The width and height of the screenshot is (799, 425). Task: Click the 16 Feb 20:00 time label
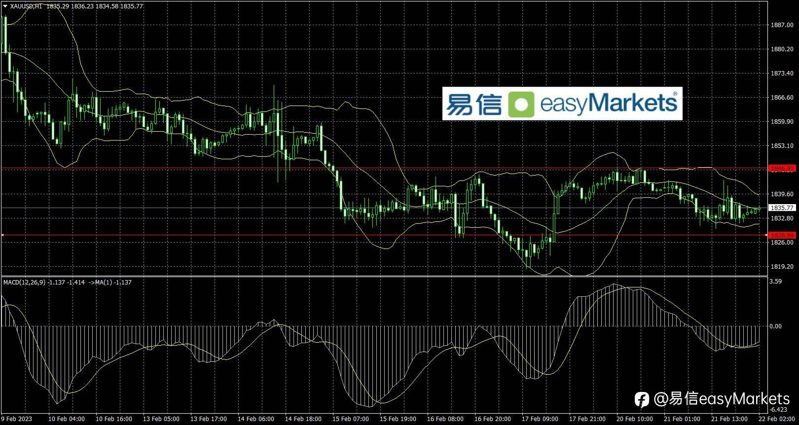tap(493, 419)
